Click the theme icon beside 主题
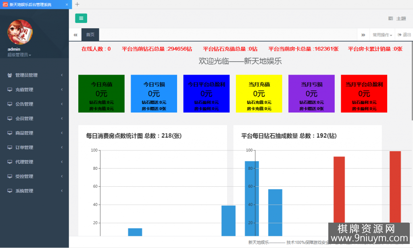This screenshot has height=248, width=413. 390,19
